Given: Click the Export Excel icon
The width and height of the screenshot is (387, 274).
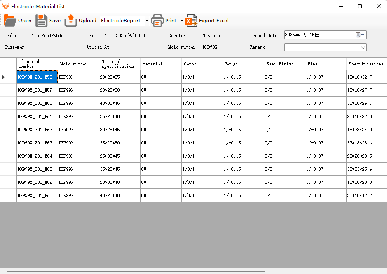Looking at the screenshot, I should tap(191, 21).
